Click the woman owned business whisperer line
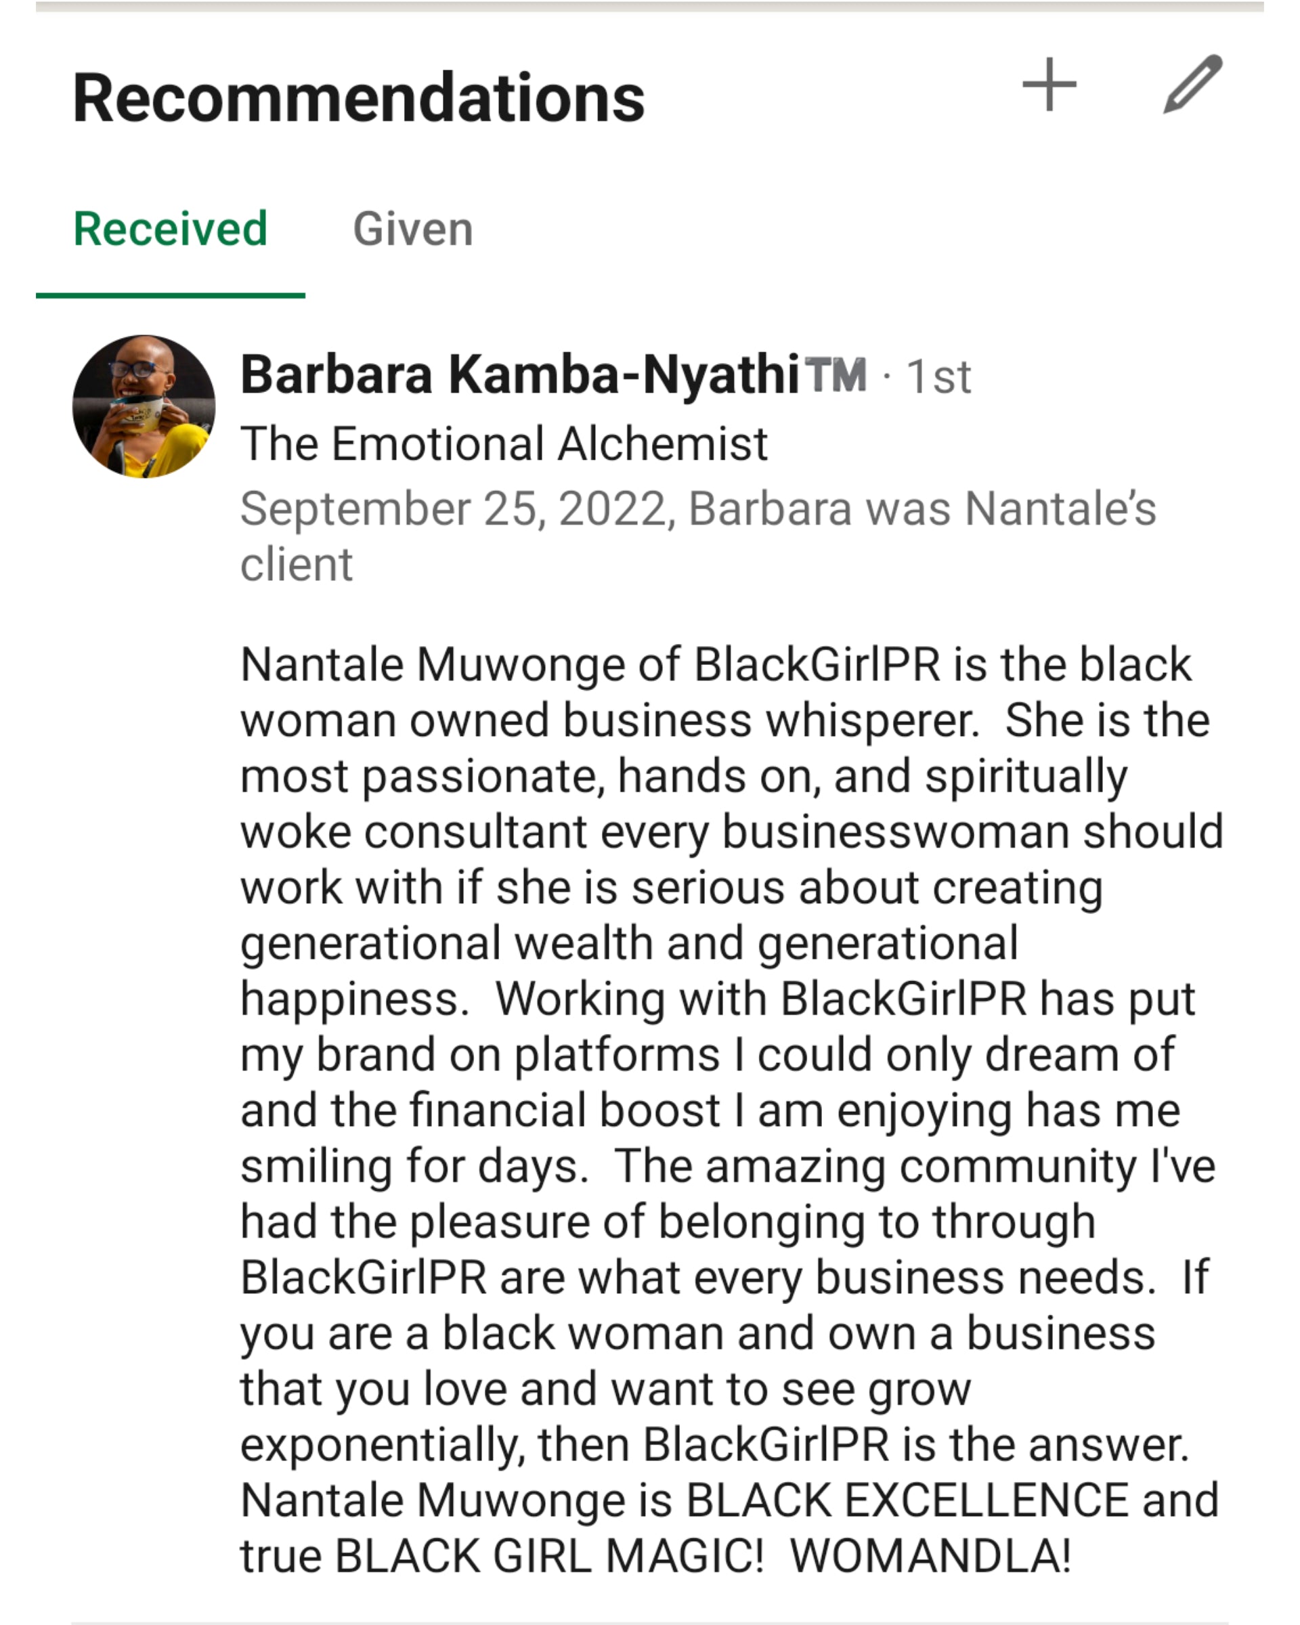1300x1625 pixels. (x=609, y=720)
